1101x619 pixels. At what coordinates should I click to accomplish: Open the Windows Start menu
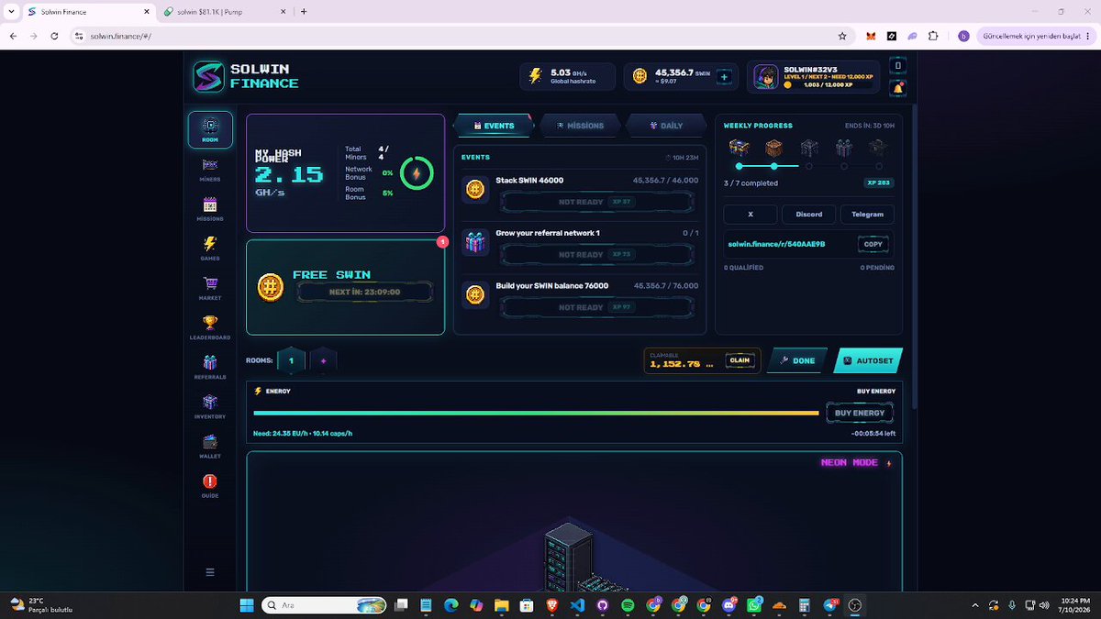point(247,605)
